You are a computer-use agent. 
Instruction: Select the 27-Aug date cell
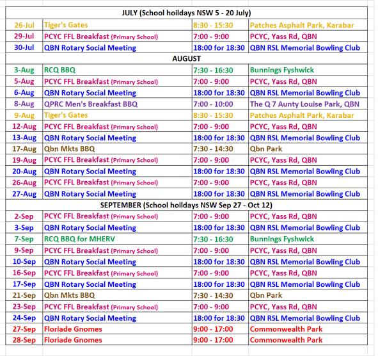[x=24, y=193]
